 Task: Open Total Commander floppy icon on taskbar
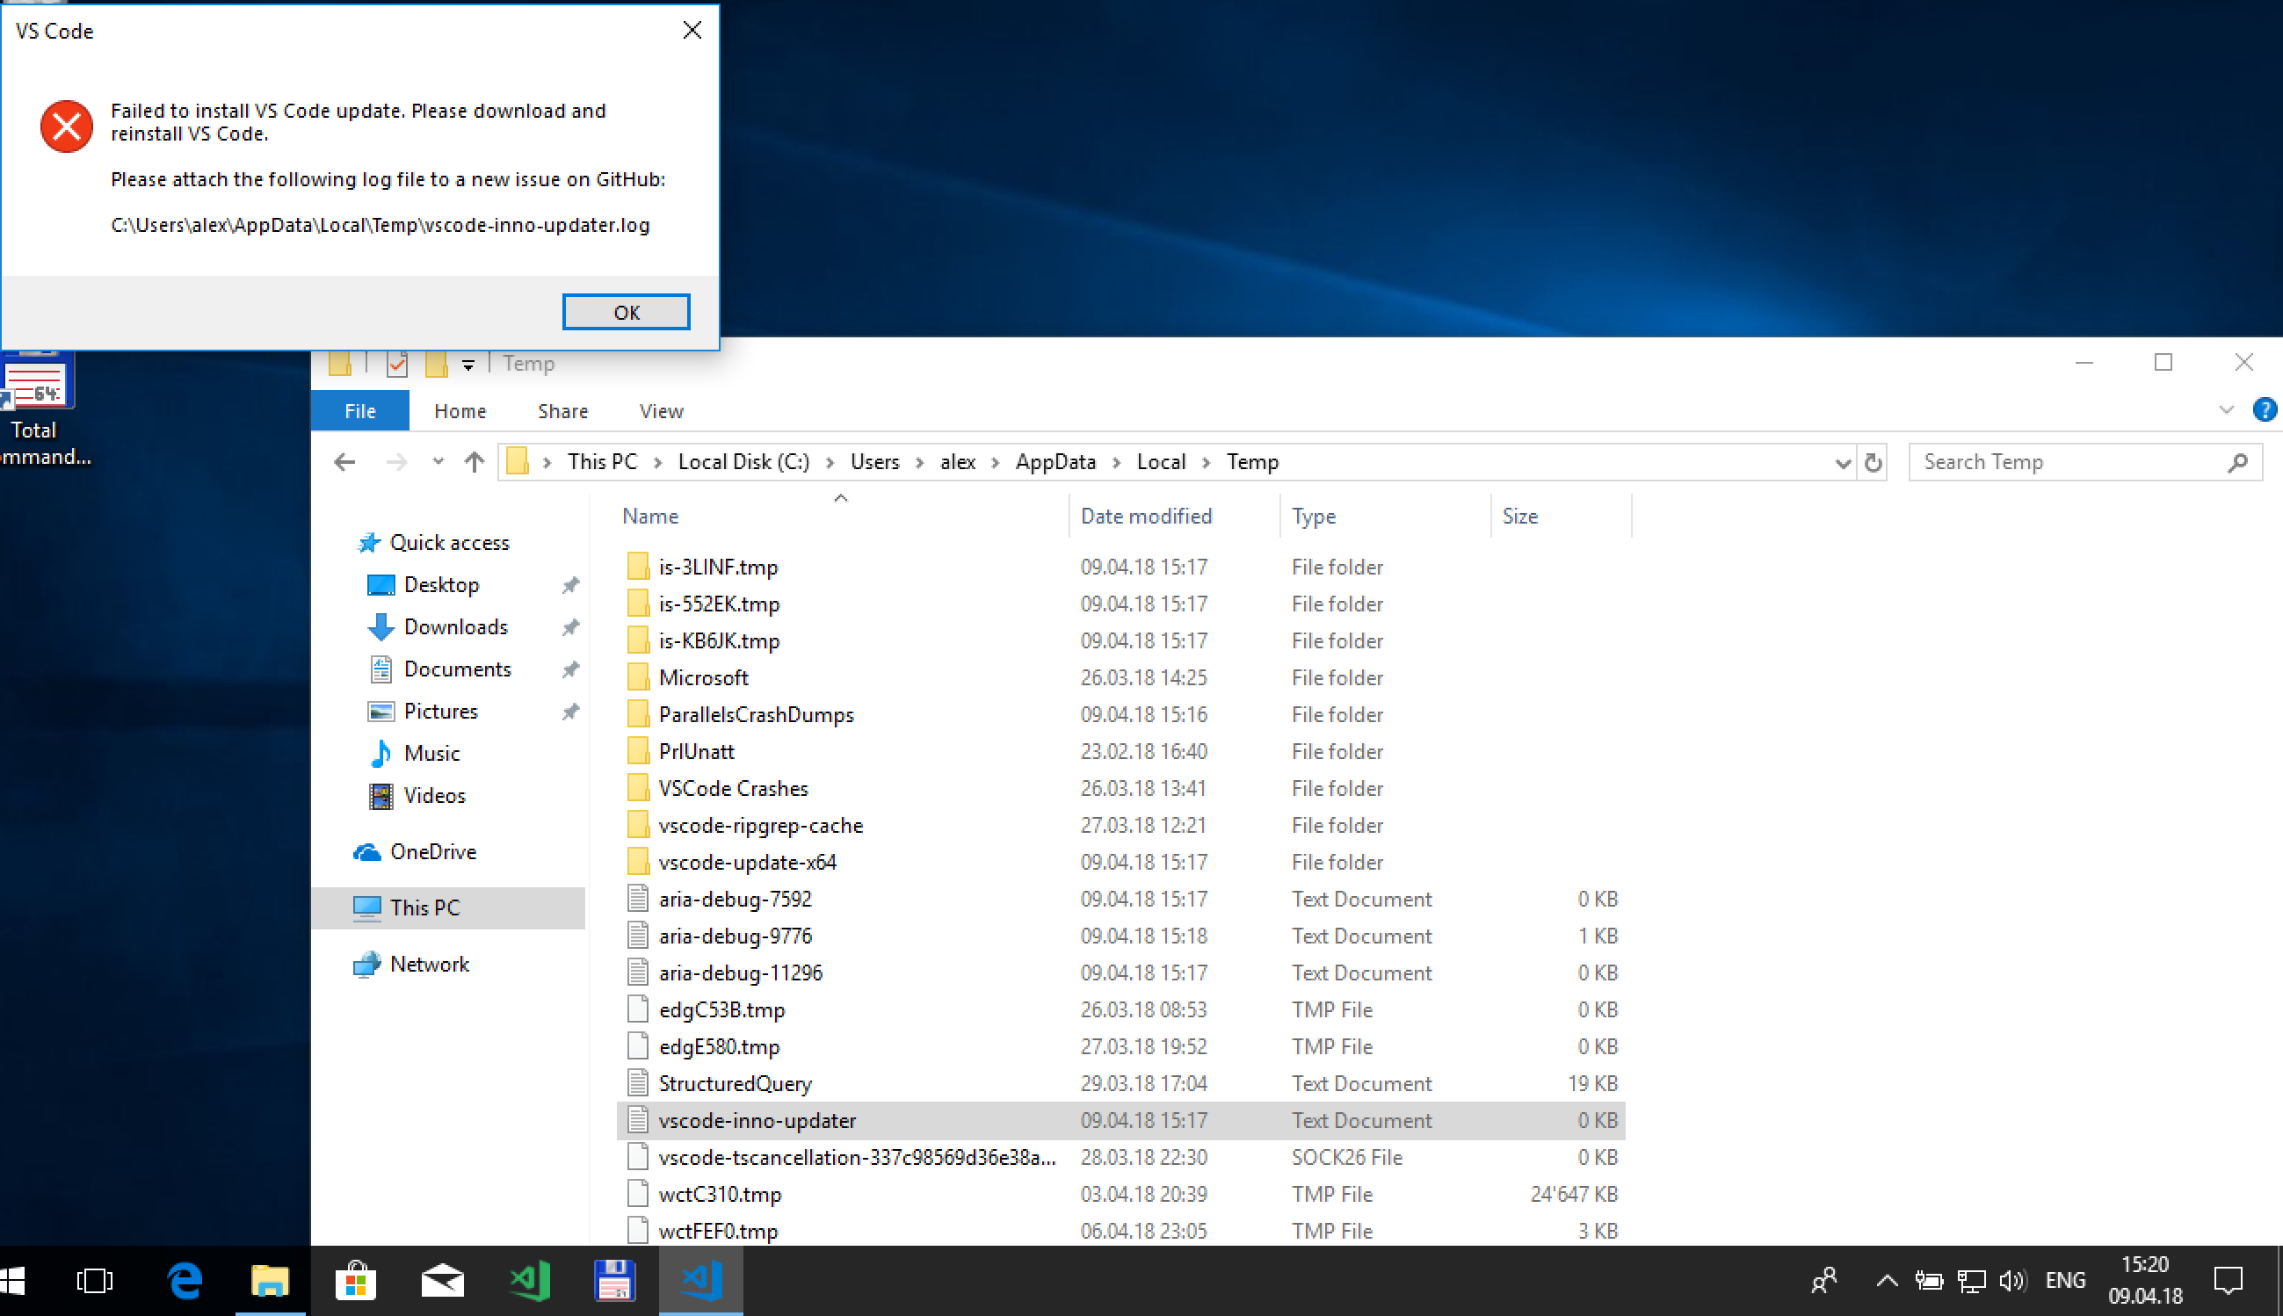[x=614, y=1282]
